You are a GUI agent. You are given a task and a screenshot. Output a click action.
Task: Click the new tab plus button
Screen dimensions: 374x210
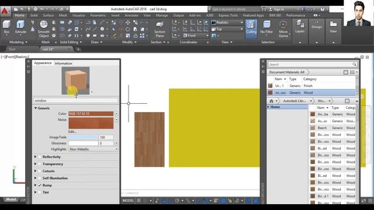pyautogui.click(x=78, y=49)
